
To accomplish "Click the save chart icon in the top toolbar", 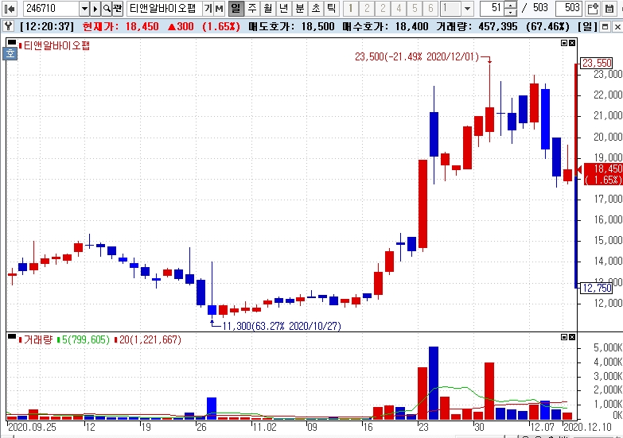I will pyautogui.click(x=609, y=8).
